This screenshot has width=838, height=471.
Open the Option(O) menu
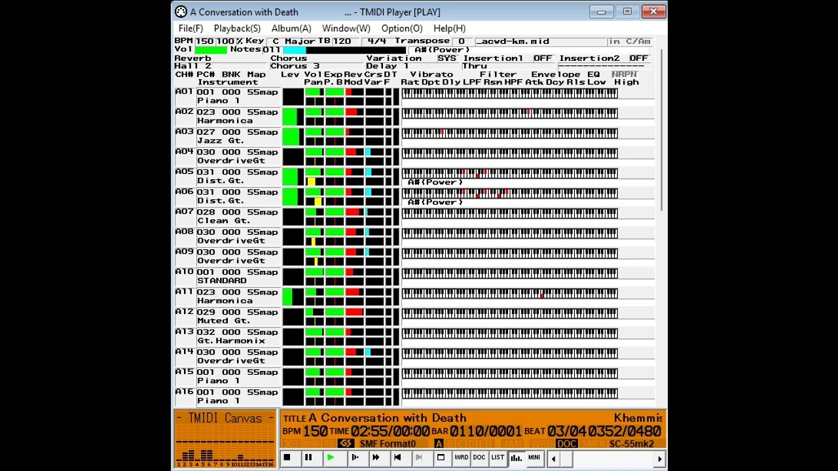pyautogui.click(x=402, y=28)
